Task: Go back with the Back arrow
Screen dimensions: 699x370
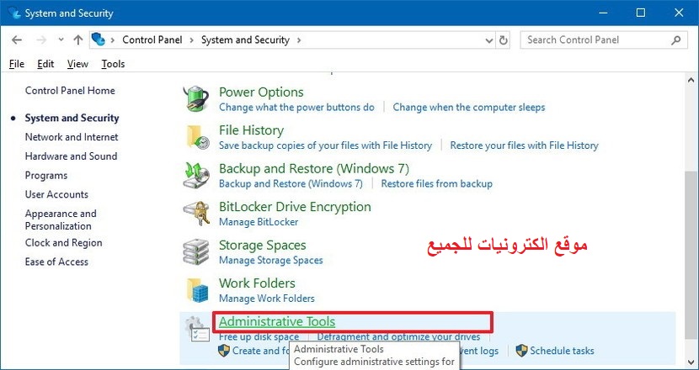Action: [x=17, y=40]
